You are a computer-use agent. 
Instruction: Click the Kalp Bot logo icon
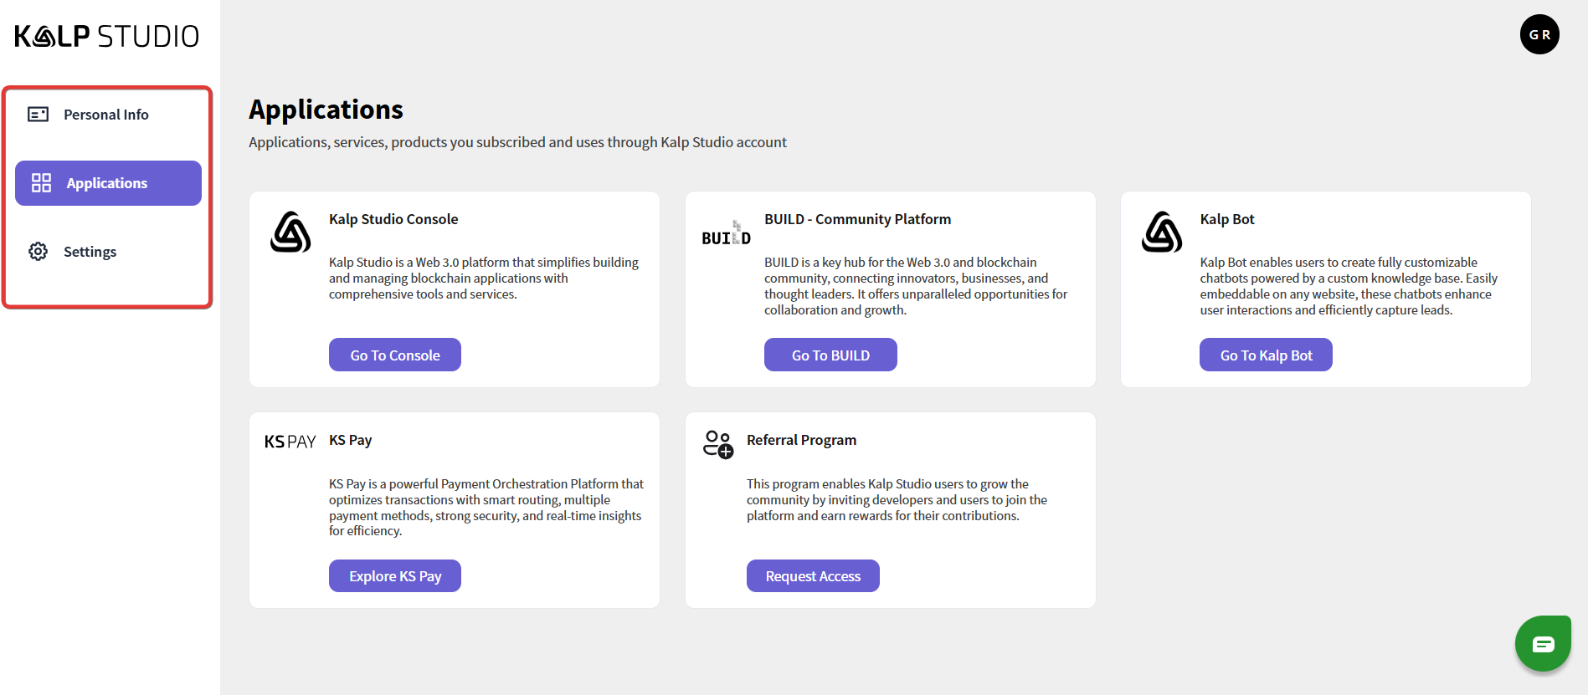pos(1162,232)
